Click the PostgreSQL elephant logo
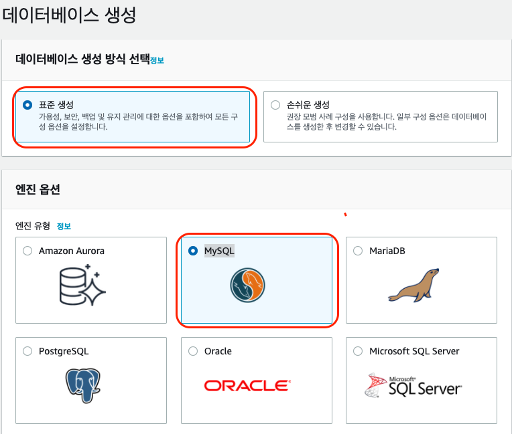The width and height of the screenshot is (512, 434). pyautogui.click(x=83, y=386)
